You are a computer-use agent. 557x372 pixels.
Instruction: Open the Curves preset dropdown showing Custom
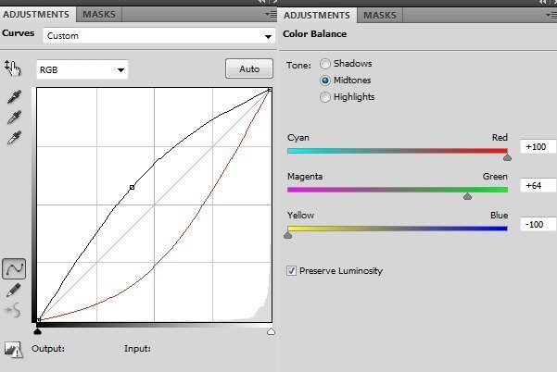pos(159,36)
